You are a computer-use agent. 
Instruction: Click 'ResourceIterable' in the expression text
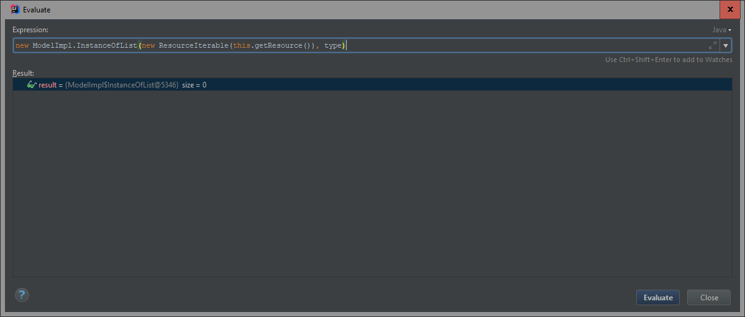(x=193, y=45)
